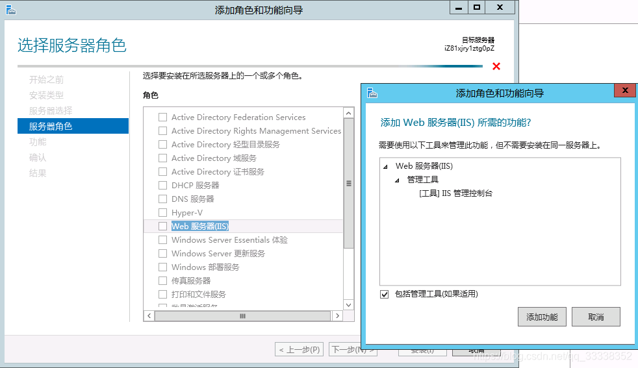Viewport: 638px width, 368px height.
Task: Check 打印和文件服务 role checkbox
Action: pyautogui.click(x=163, y=295)
